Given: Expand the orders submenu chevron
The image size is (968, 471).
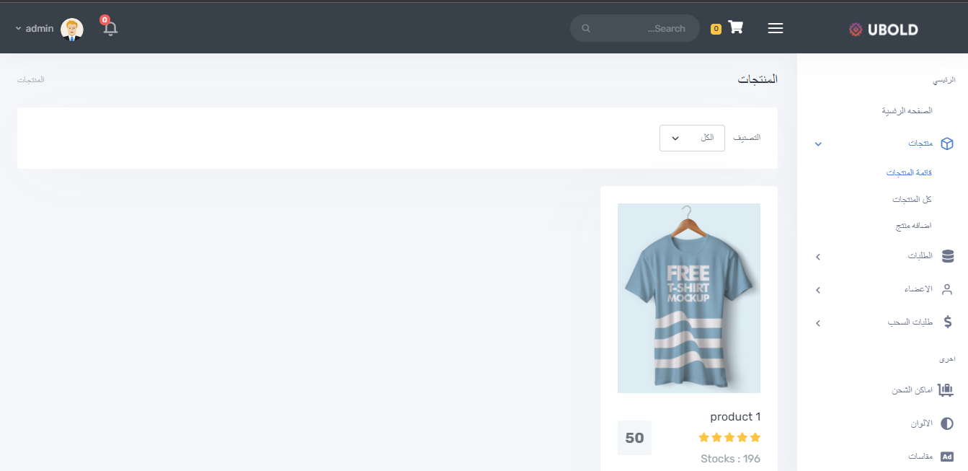Looking at the screenshot, I should point(818,257).
